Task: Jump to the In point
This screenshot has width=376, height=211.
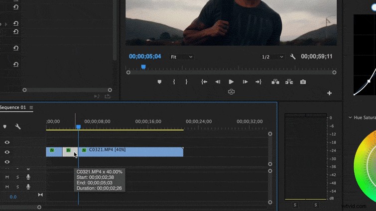Action: (204, 82)
